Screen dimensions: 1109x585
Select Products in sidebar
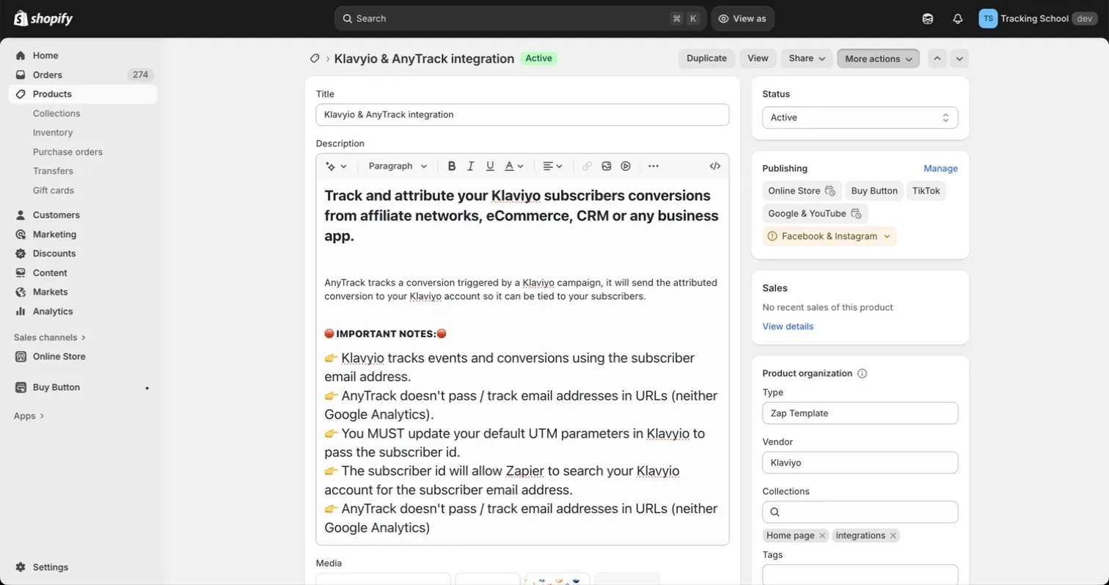[x=83, y=94]
